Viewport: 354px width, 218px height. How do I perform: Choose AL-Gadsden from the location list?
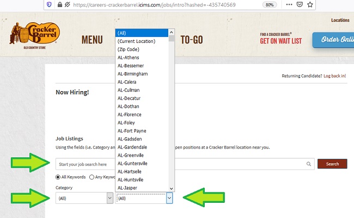(x=142, y=139)
